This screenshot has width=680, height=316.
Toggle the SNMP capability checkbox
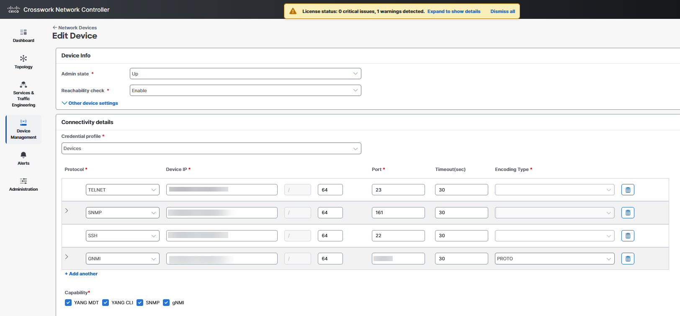140,303
